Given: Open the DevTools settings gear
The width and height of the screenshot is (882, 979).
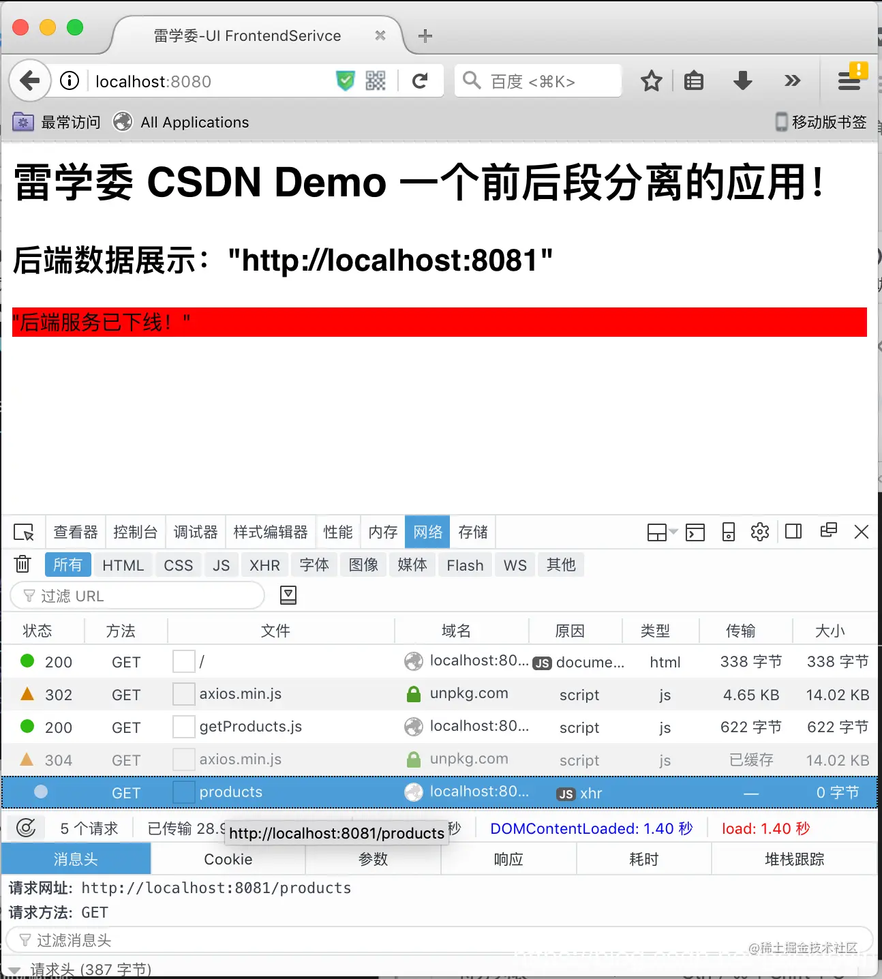Looking at the screenshot, I should point(760,532).
